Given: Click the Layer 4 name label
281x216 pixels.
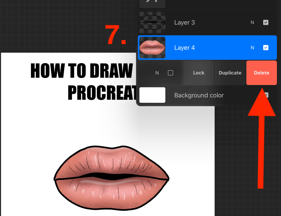Looking at the screenshot, I should pos(185,48).
